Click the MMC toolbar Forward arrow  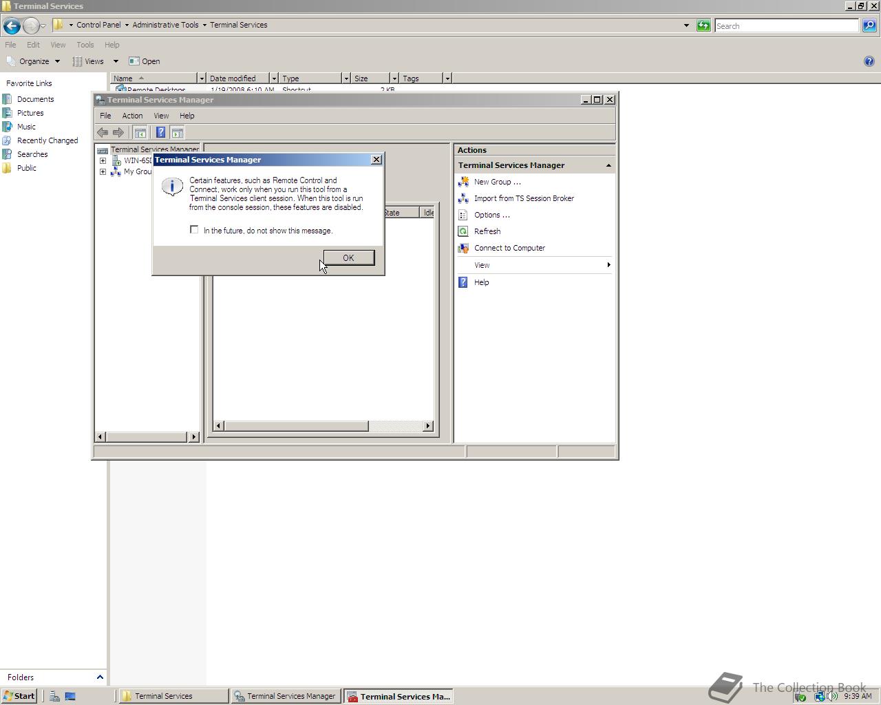pos(118,132)
